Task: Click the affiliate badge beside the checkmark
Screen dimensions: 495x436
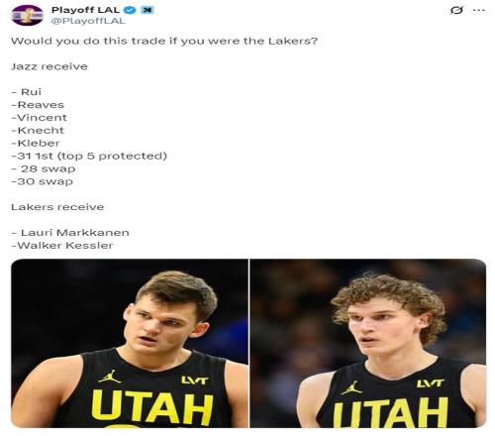Action: [148, 10]
